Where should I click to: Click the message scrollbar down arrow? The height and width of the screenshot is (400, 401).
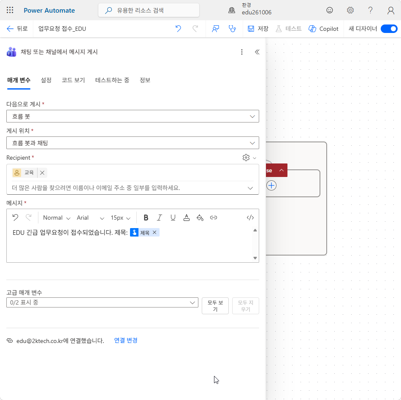255,258
